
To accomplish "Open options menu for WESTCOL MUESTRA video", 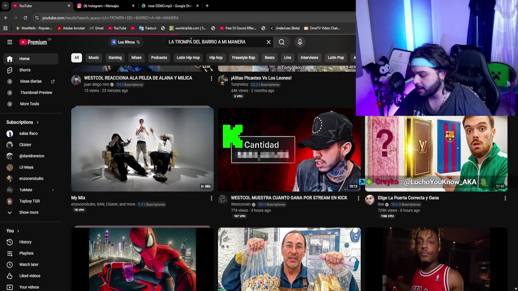I will point(358,198).
